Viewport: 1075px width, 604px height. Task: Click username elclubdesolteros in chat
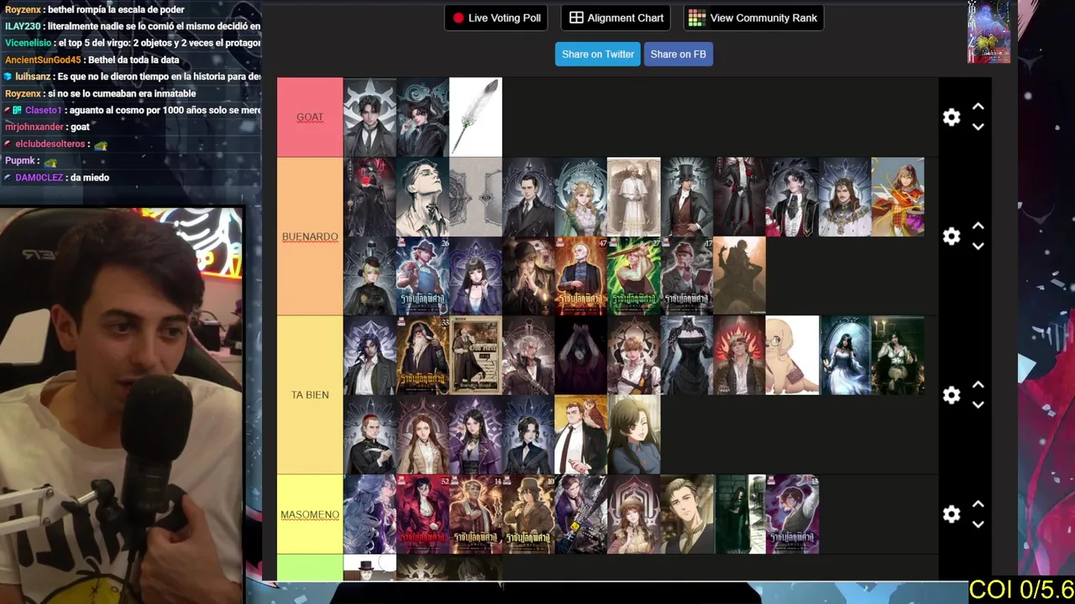point(50,143)
